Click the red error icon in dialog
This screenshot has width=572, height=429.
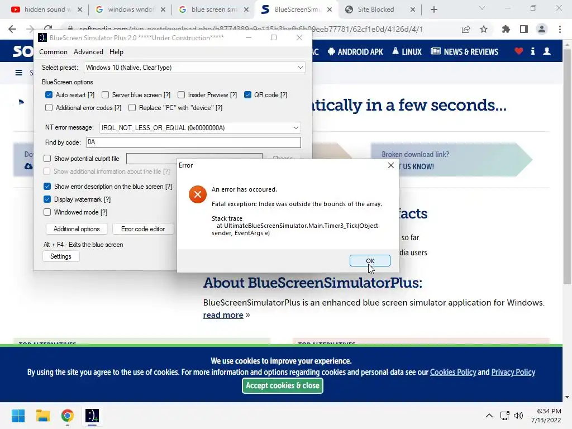tap(197, 194)
